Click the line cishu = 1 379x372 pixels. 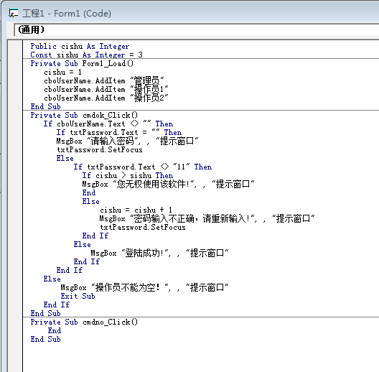pyautogui.click(x=62, y=72)
